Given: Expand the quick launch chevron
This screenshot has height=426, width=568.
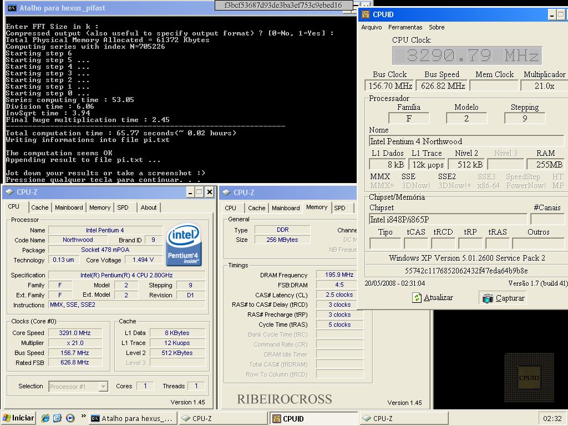Looking at the screenshot, I should [84, 416].
